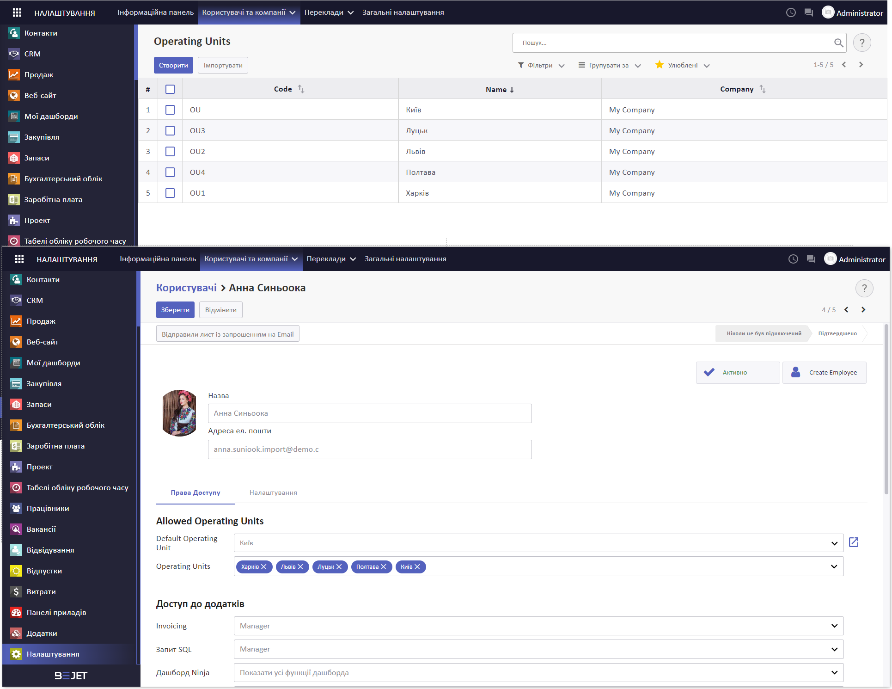Open the activity clock icon in user form window
The width and height of the screenshot is (892, 689).
coord(793,259)
